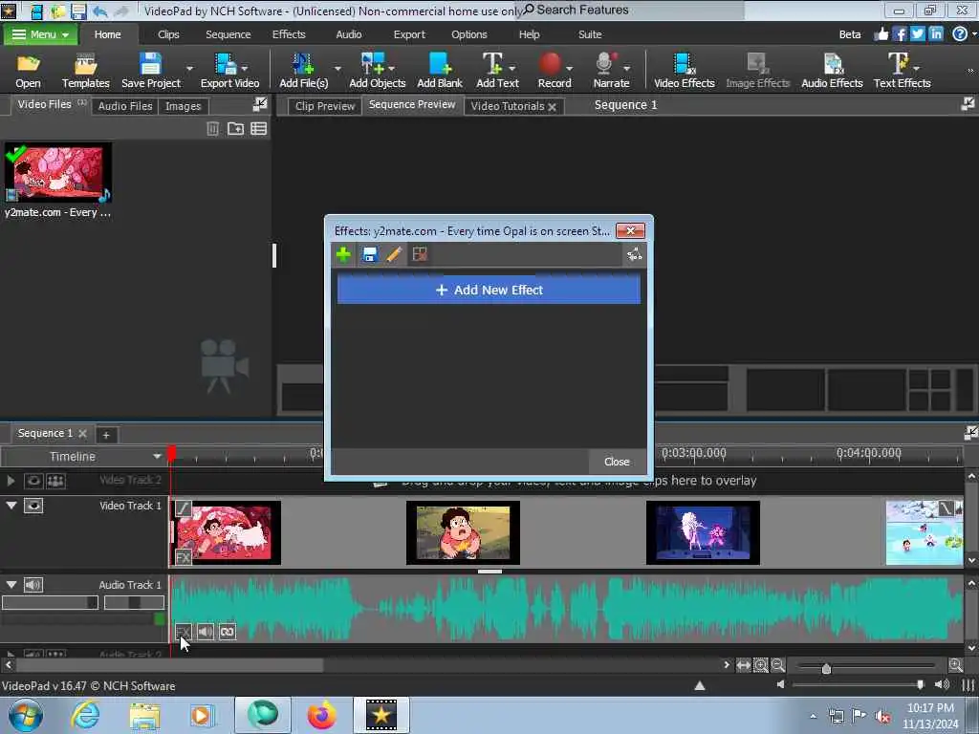Viewport: 979px width, 734px height.
Task: Click the Add Text tool
Action: click(x=497, y=71)
